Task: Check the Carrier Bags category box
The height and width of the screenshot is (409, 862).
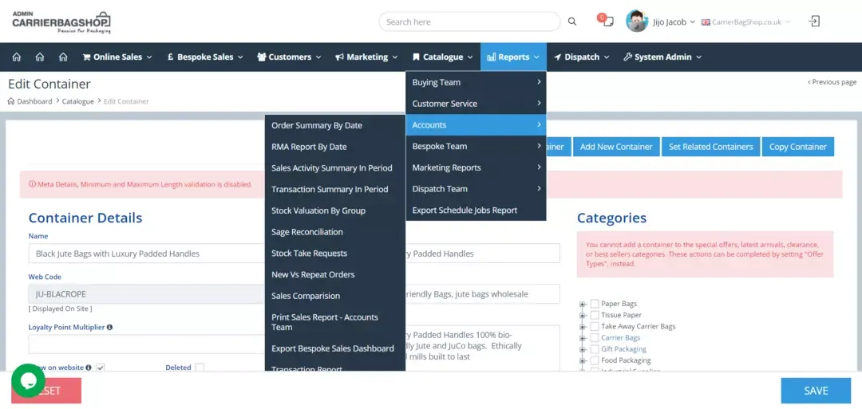Action: 595,337
